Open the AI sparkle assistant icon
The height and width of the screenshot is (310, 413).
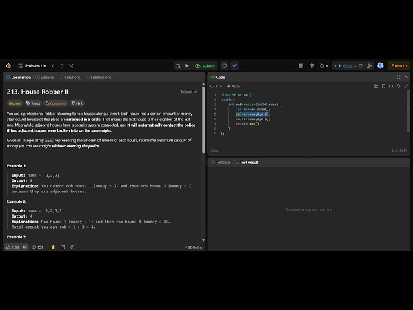(234, 66)
